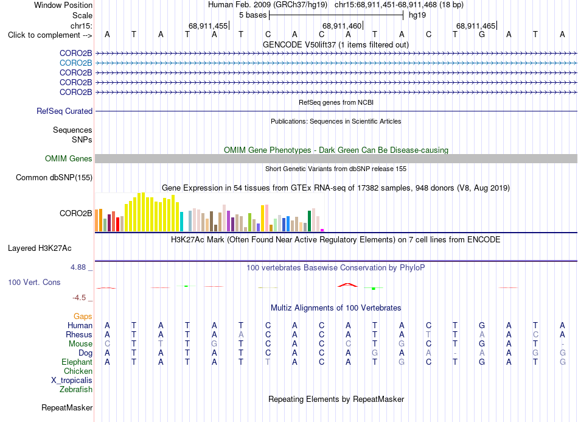
Task: Click 'Human Feb. 2009 (GRCh37/hg19)' assembly text
Action: point(268,5)
